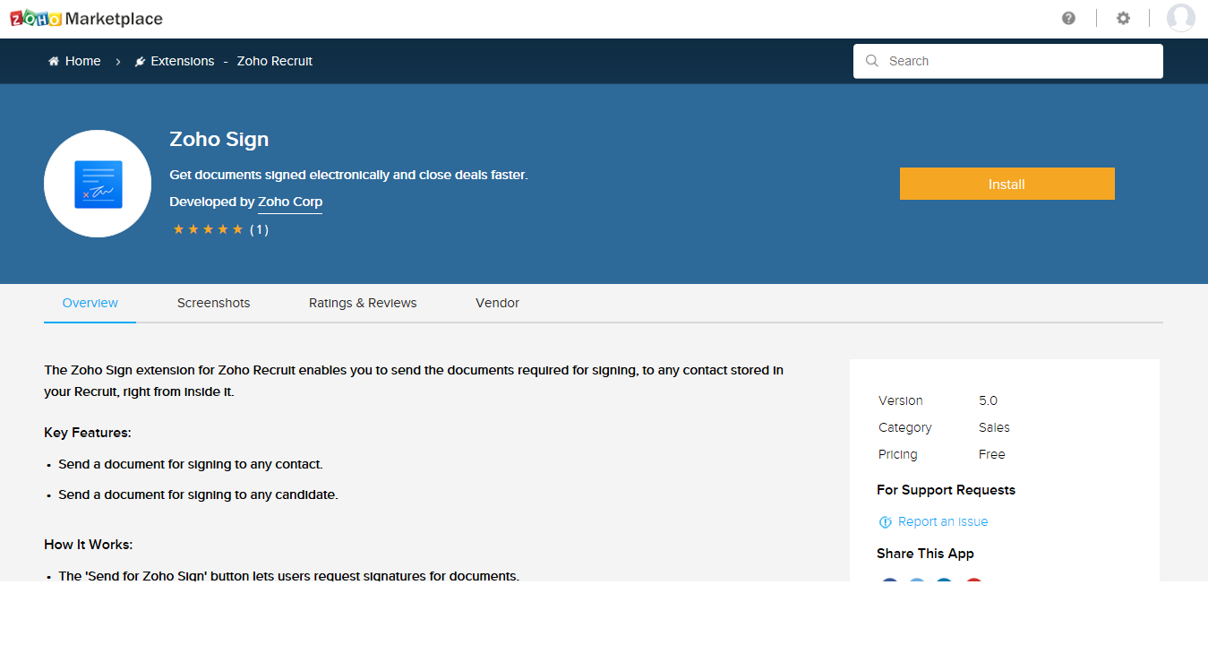Focus the Search input field
The image size is (1208, 645).
tap(1008, 61)
